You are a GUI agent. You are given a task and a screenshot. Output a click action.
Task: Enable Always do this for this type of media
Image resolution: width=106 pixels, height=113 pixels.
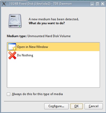click(x=9, y=94)
